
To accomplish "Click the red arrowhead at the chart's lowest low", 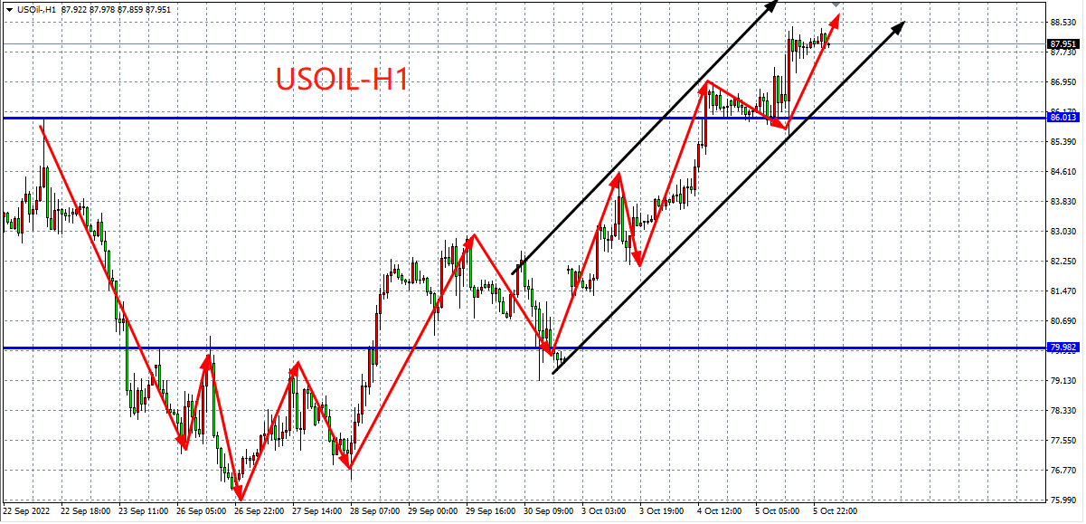I will 241,496.
